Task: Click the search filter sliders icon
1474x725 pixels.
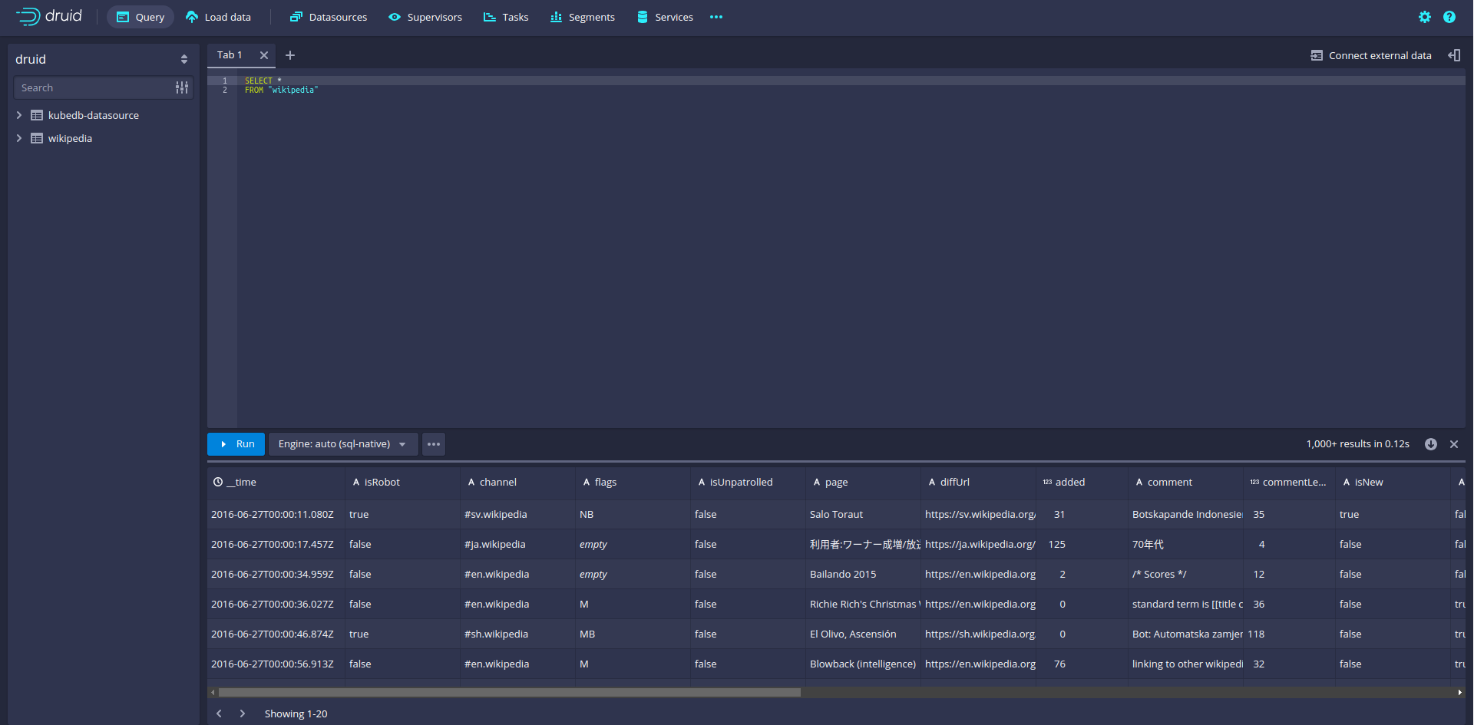Action: point(182,88)
